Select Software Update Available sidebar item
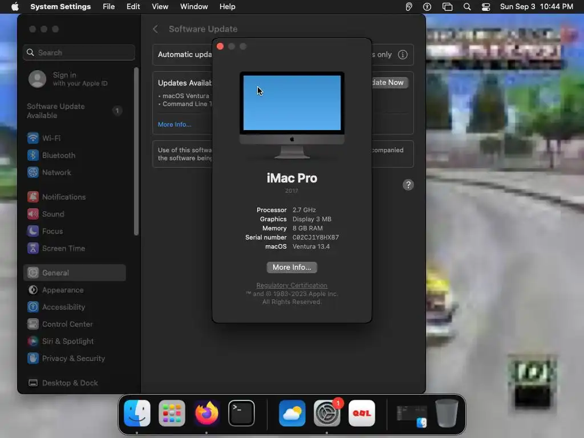Viewport: 584px width, 438px height. point(75,111)
